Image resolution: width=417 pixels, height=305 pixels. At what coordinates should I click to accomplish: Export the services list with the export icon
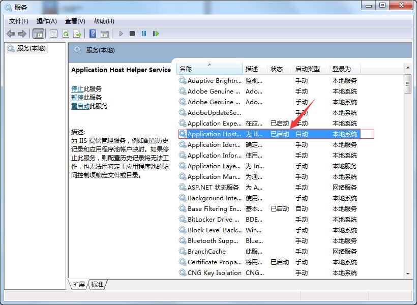(x=77, y=34)
